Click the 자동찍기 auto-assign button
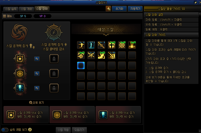This screenshot has width=201, height=133. click(x=135, y=9)
